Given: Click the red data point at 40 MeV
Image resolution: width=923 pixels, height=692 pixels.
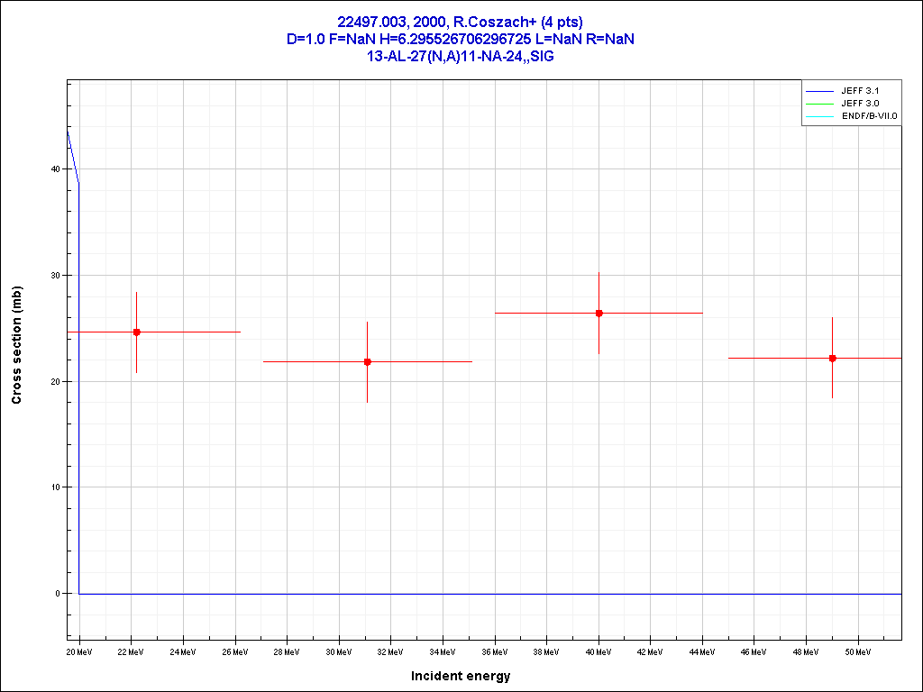Looking at the screenshot, I should click(x=599, y=313).
